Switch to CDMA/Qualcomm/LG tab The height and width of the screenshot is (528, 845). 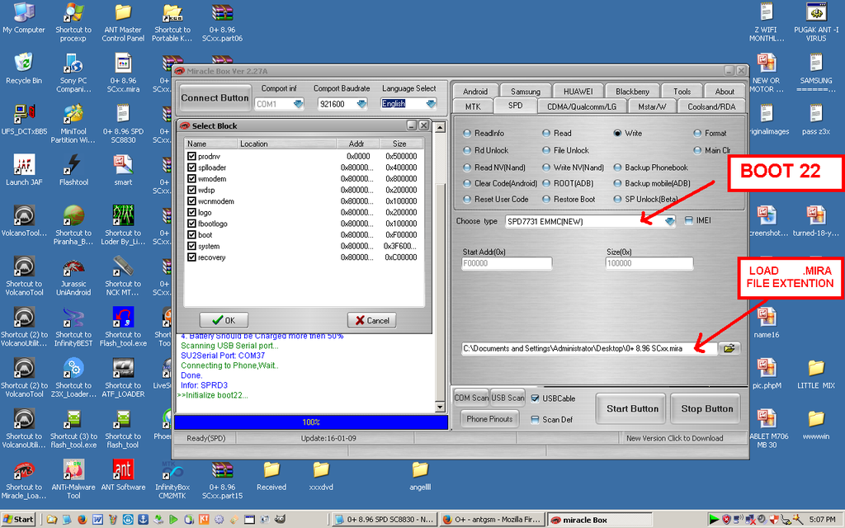(582, 106)
